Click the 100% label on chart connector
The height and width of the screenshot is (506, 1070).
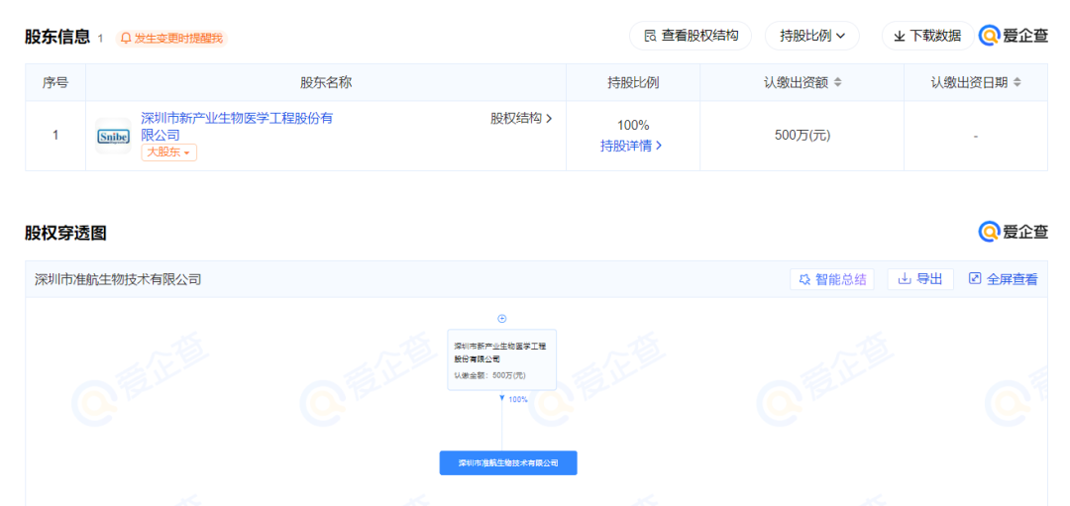tap(518, 400)
